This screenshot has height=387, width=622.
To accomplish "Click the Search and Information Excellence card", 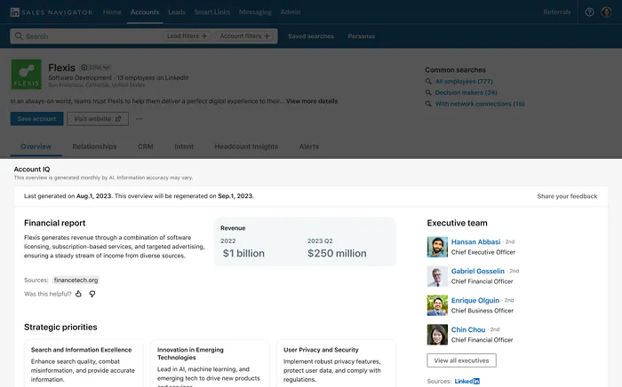I will point(84,364).
